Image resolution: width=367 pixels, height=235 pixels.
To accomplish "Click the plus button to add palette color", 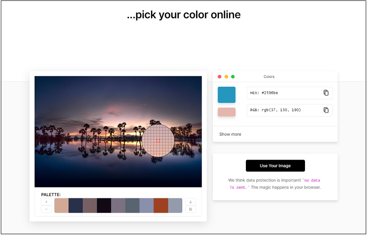I will point(46,202).
